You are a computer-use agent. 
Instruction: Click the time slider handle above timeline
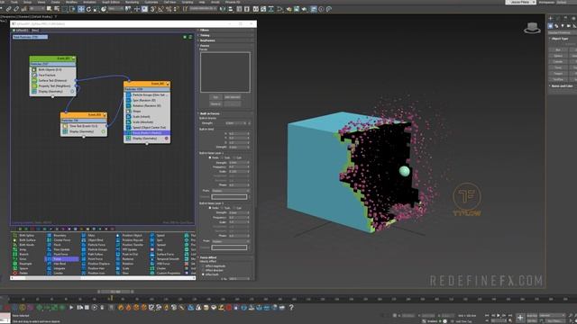coord(116,292)
